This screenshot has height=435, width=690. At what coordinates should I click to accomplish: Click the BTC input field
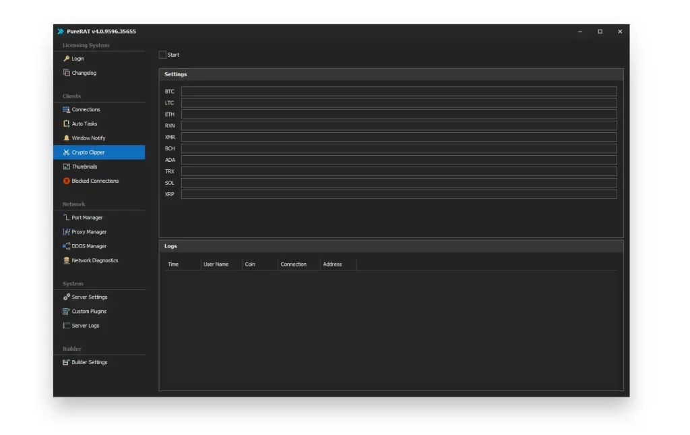(398, 91)
